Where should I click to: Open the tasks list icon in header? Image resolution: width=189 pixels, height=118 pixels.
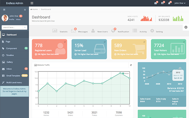coord(163,3)
